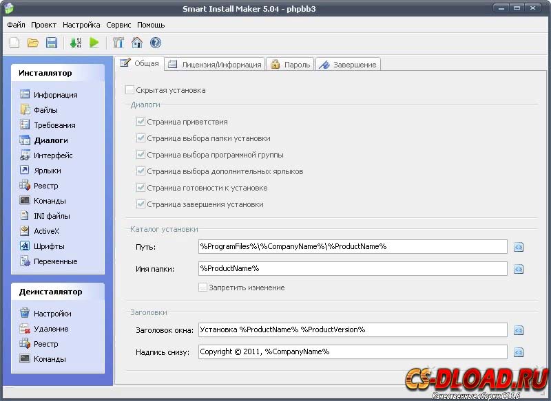
Task: Open the Сервис menu
Action: click(118, 25)
